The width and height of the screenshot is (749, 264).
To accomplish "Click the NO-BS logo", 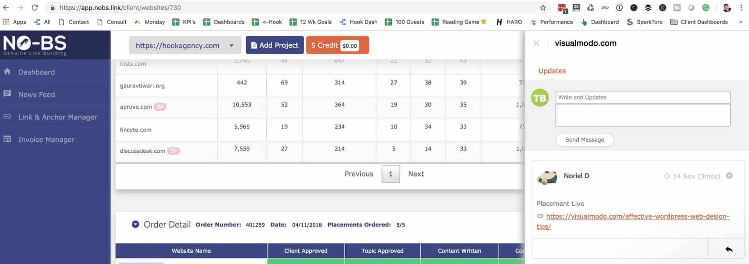I will click(x=35, y=45).
